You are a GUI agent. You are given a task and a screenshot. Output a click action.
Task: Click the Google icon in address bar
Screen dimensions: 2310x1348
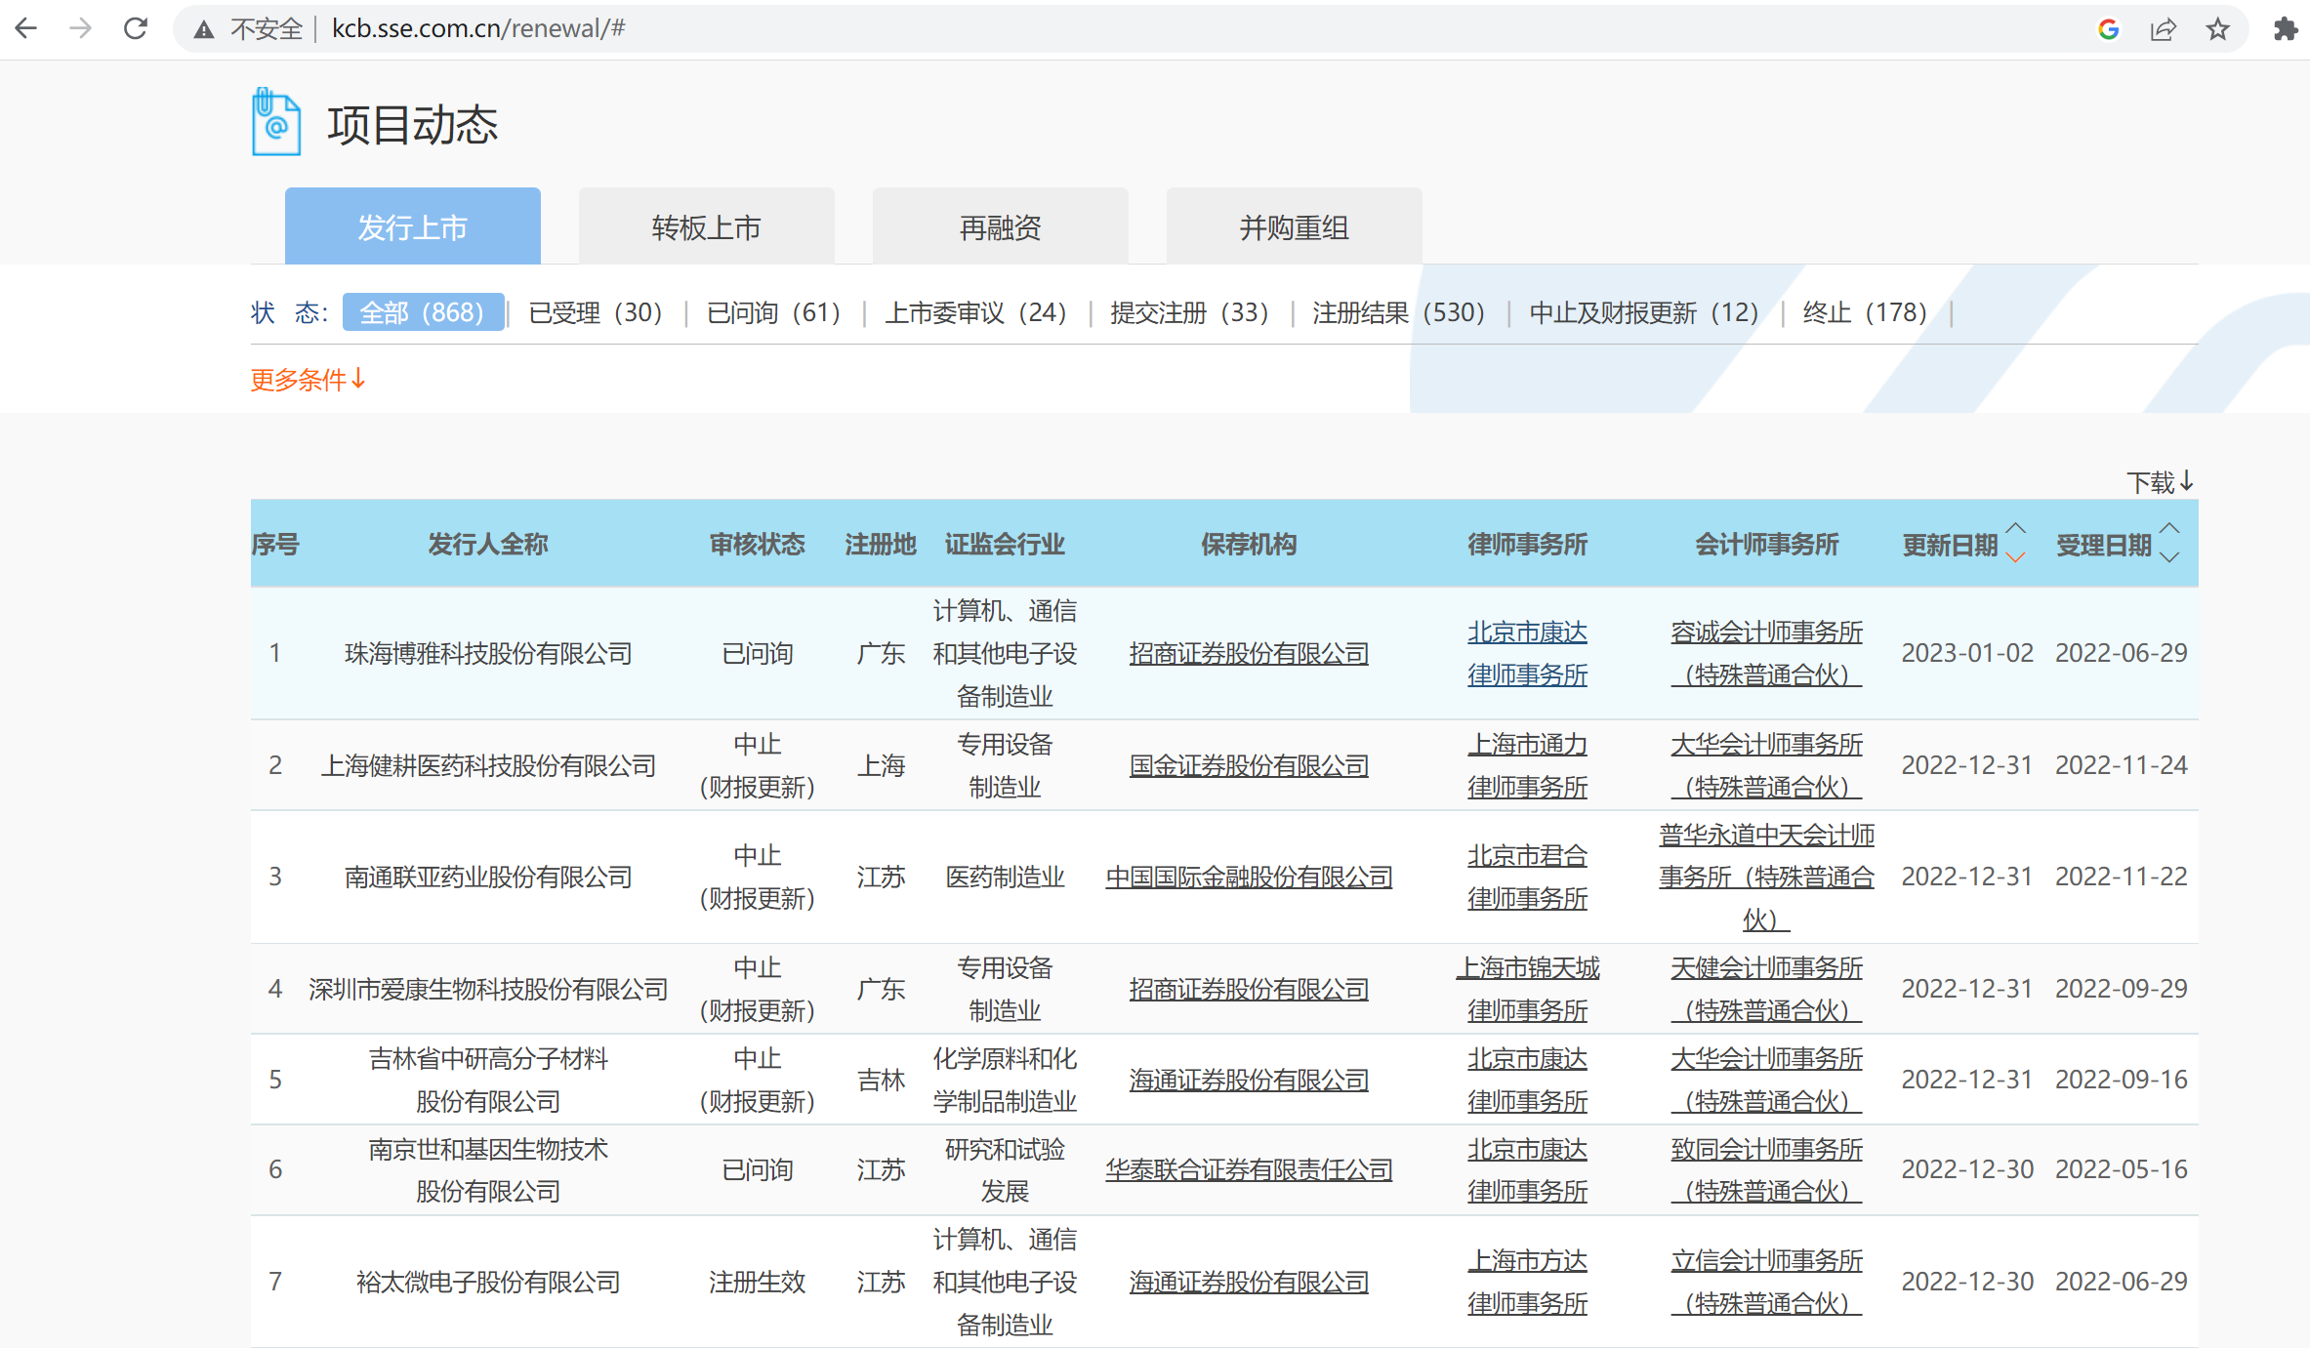(2108, 29)
